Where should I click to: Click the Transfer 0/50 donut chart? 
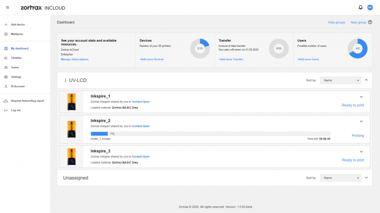pyautogui.click(x=279, y=49)
